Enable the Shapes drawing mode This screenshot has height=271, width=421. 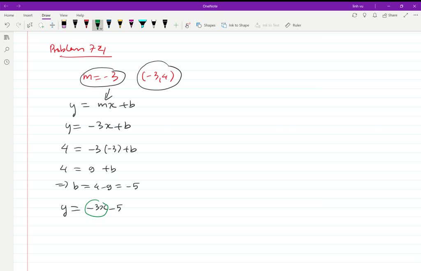point(206,25)
